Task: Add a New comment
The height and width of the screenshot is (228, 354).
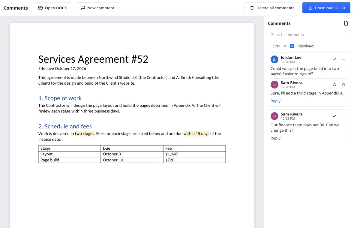Action: pyautogui.click(x=97, y=8)
